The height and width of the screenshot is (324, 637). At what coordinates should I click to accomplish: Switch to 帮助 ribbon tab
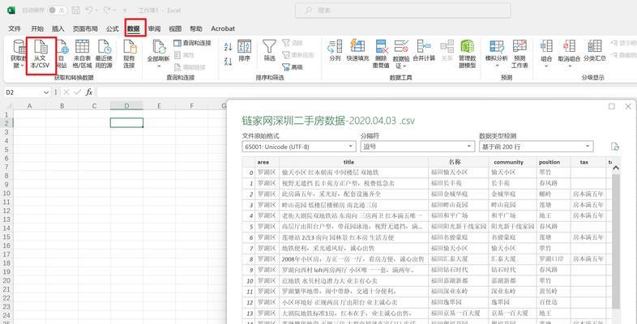pos(196,29)
